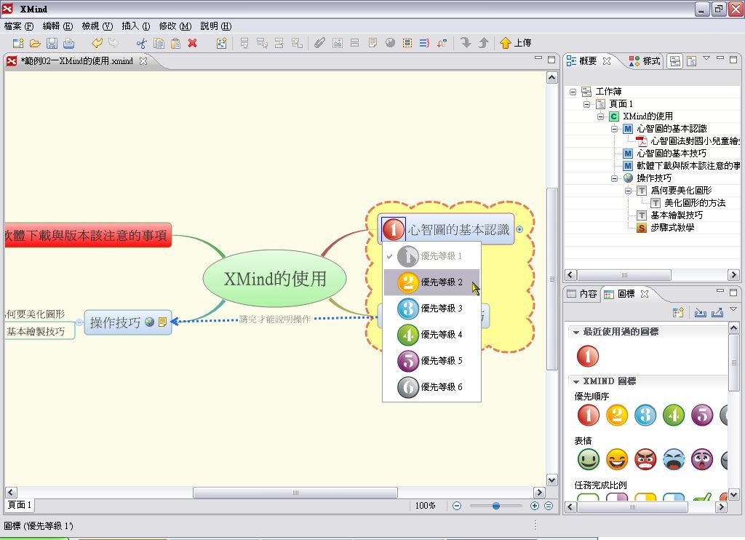745x540 pixels.
Task: Click the 上傳 upload button
Action: point(516,43)
